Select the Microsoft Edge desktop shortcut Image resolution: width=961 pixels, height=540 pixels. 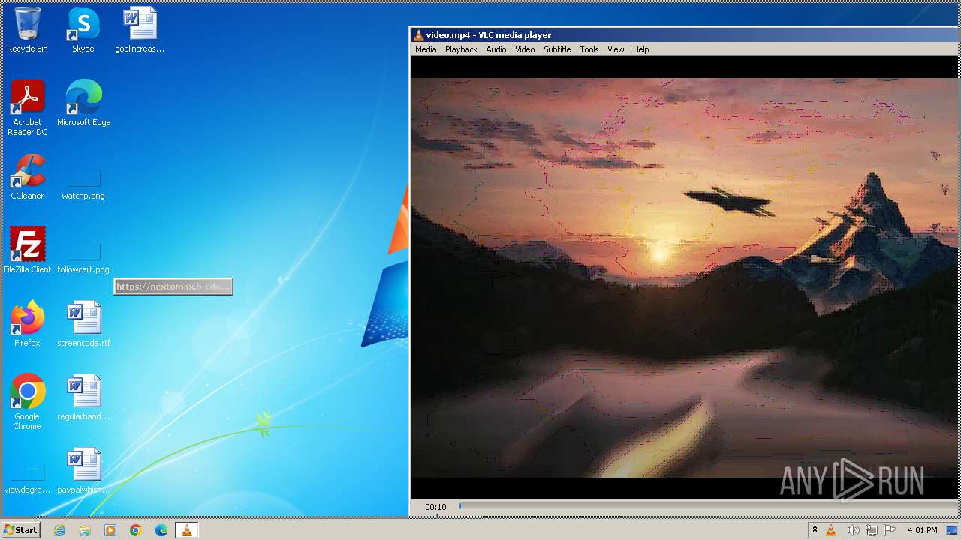(x=83, y=103)
